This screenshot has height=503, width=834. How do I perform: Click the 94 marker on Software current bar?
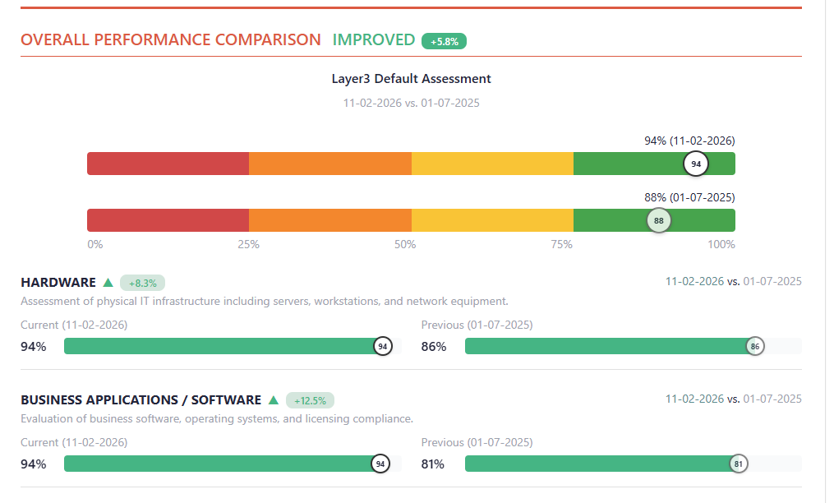pos(380,464)
